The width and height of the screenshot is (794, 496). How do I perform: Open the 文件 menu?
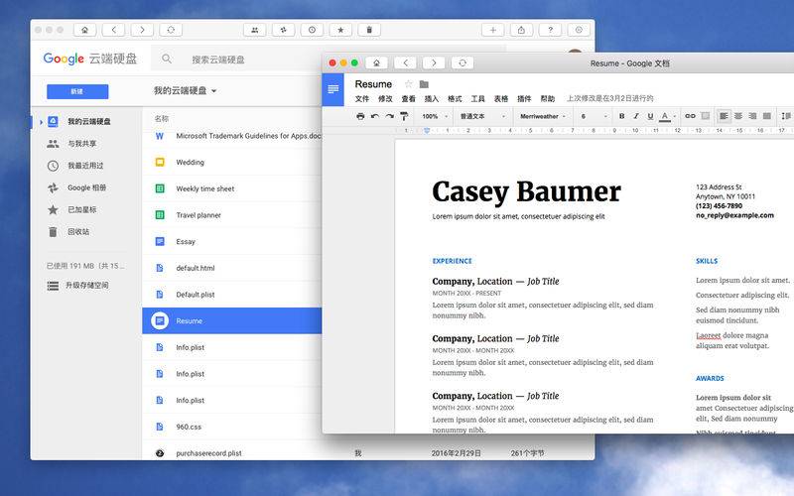pos(361,98)
